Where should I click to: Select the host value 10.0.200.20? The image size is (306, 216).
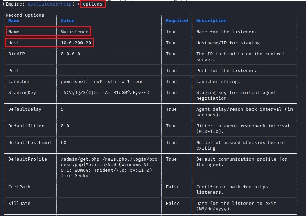(76, 43)
